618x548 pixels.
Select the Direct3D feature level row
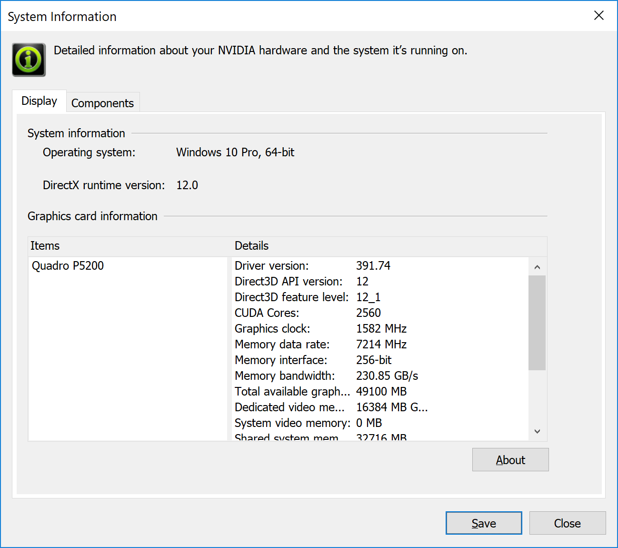(380, 297)
